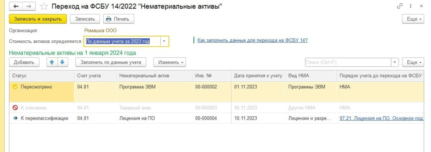Expand the Изменить dropdown button

(x=170, y=62)
